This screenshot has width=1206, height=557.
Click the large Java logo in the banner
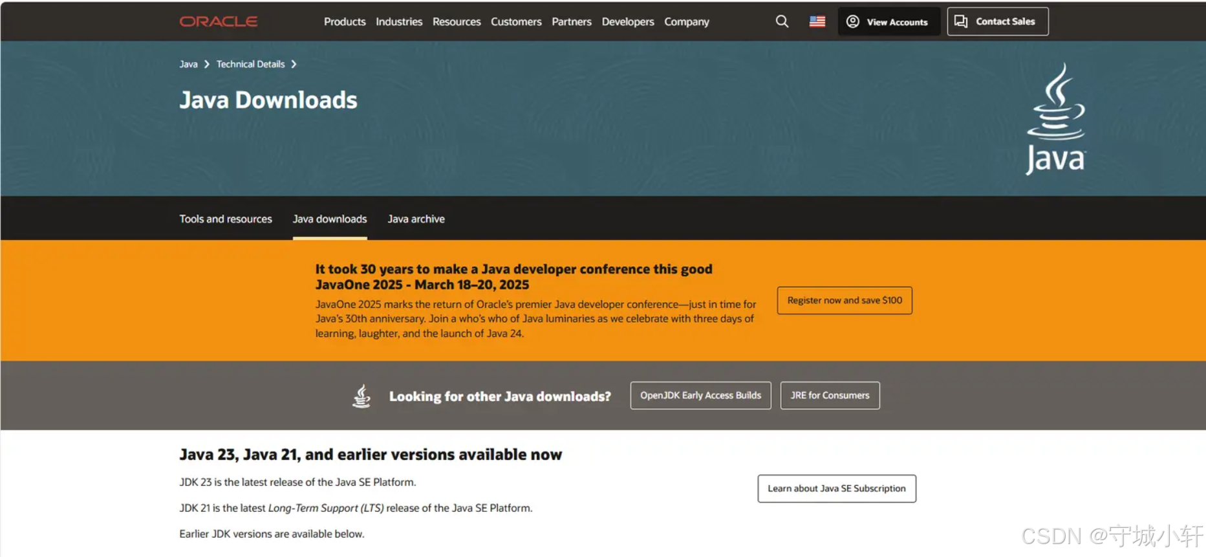pyautogui.click(x=1056, y=119)
